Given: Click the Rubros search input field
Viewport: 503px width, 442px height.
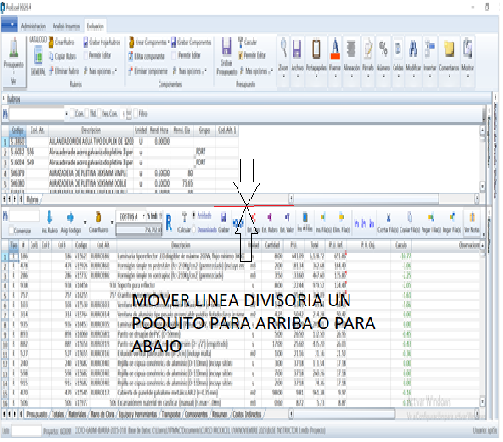Looking at the screenshot, I should point(37,114).
